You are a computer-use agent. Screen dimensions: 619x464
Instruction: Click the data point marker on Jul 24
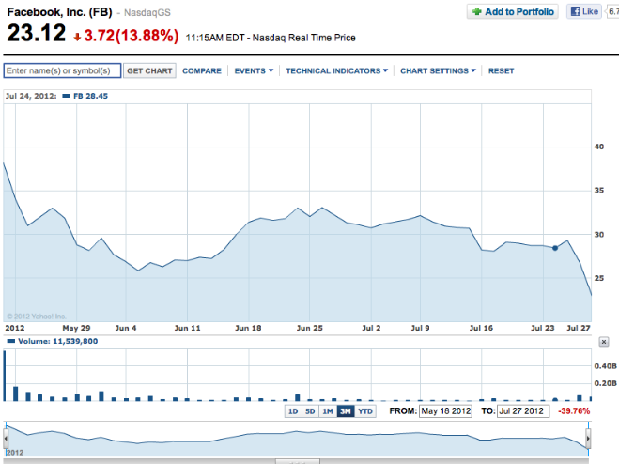coord(555,248)
